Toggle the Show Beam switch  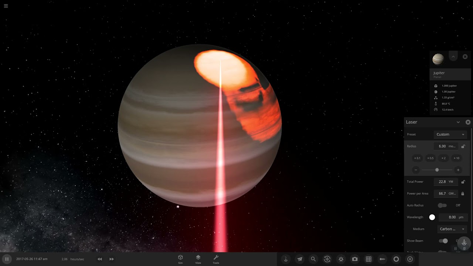click(x=443, y=241)
